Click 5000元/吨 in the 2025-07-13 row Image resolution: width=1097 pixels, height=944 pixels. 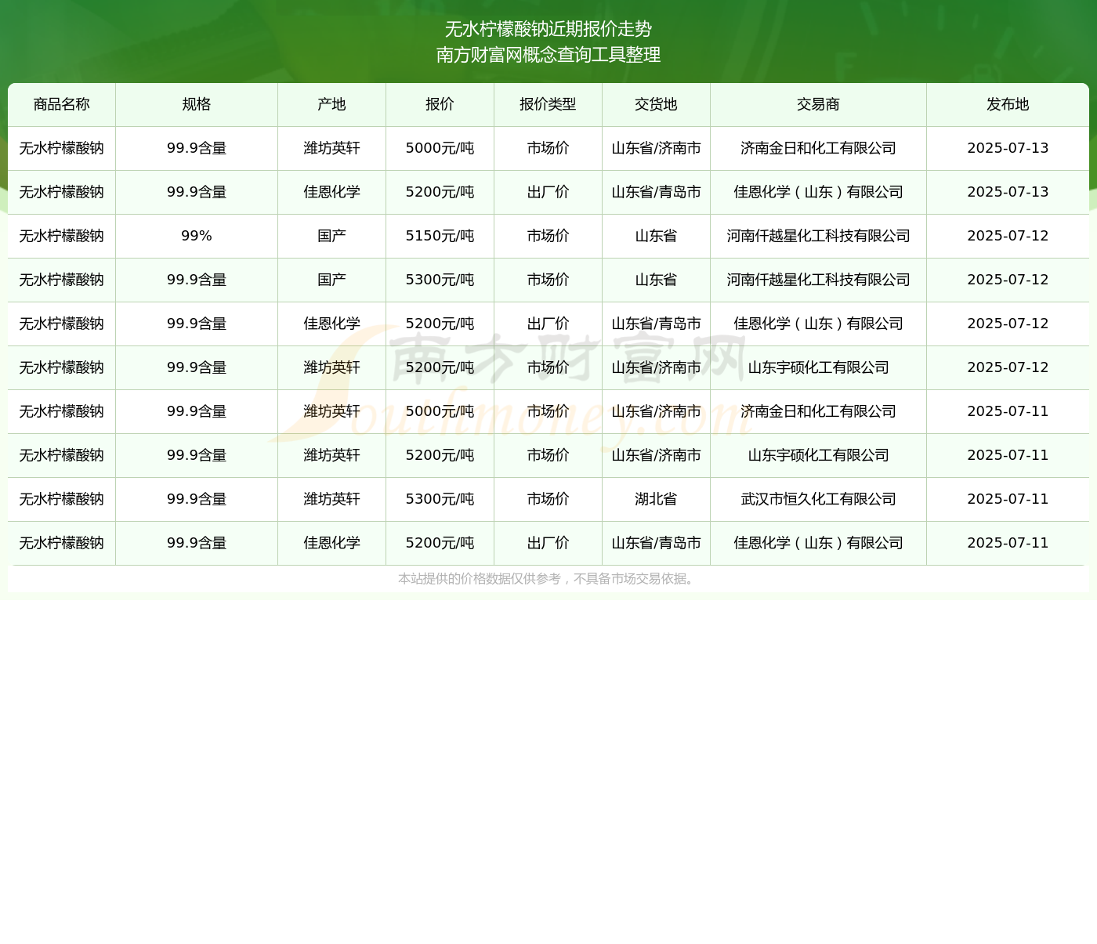[440, 148]
